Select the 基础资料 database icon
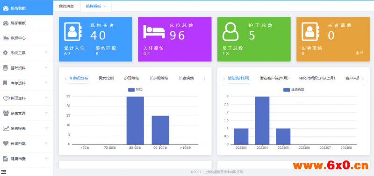The width and height of the screenshot is (374, 176). click(x=5, y=68)
